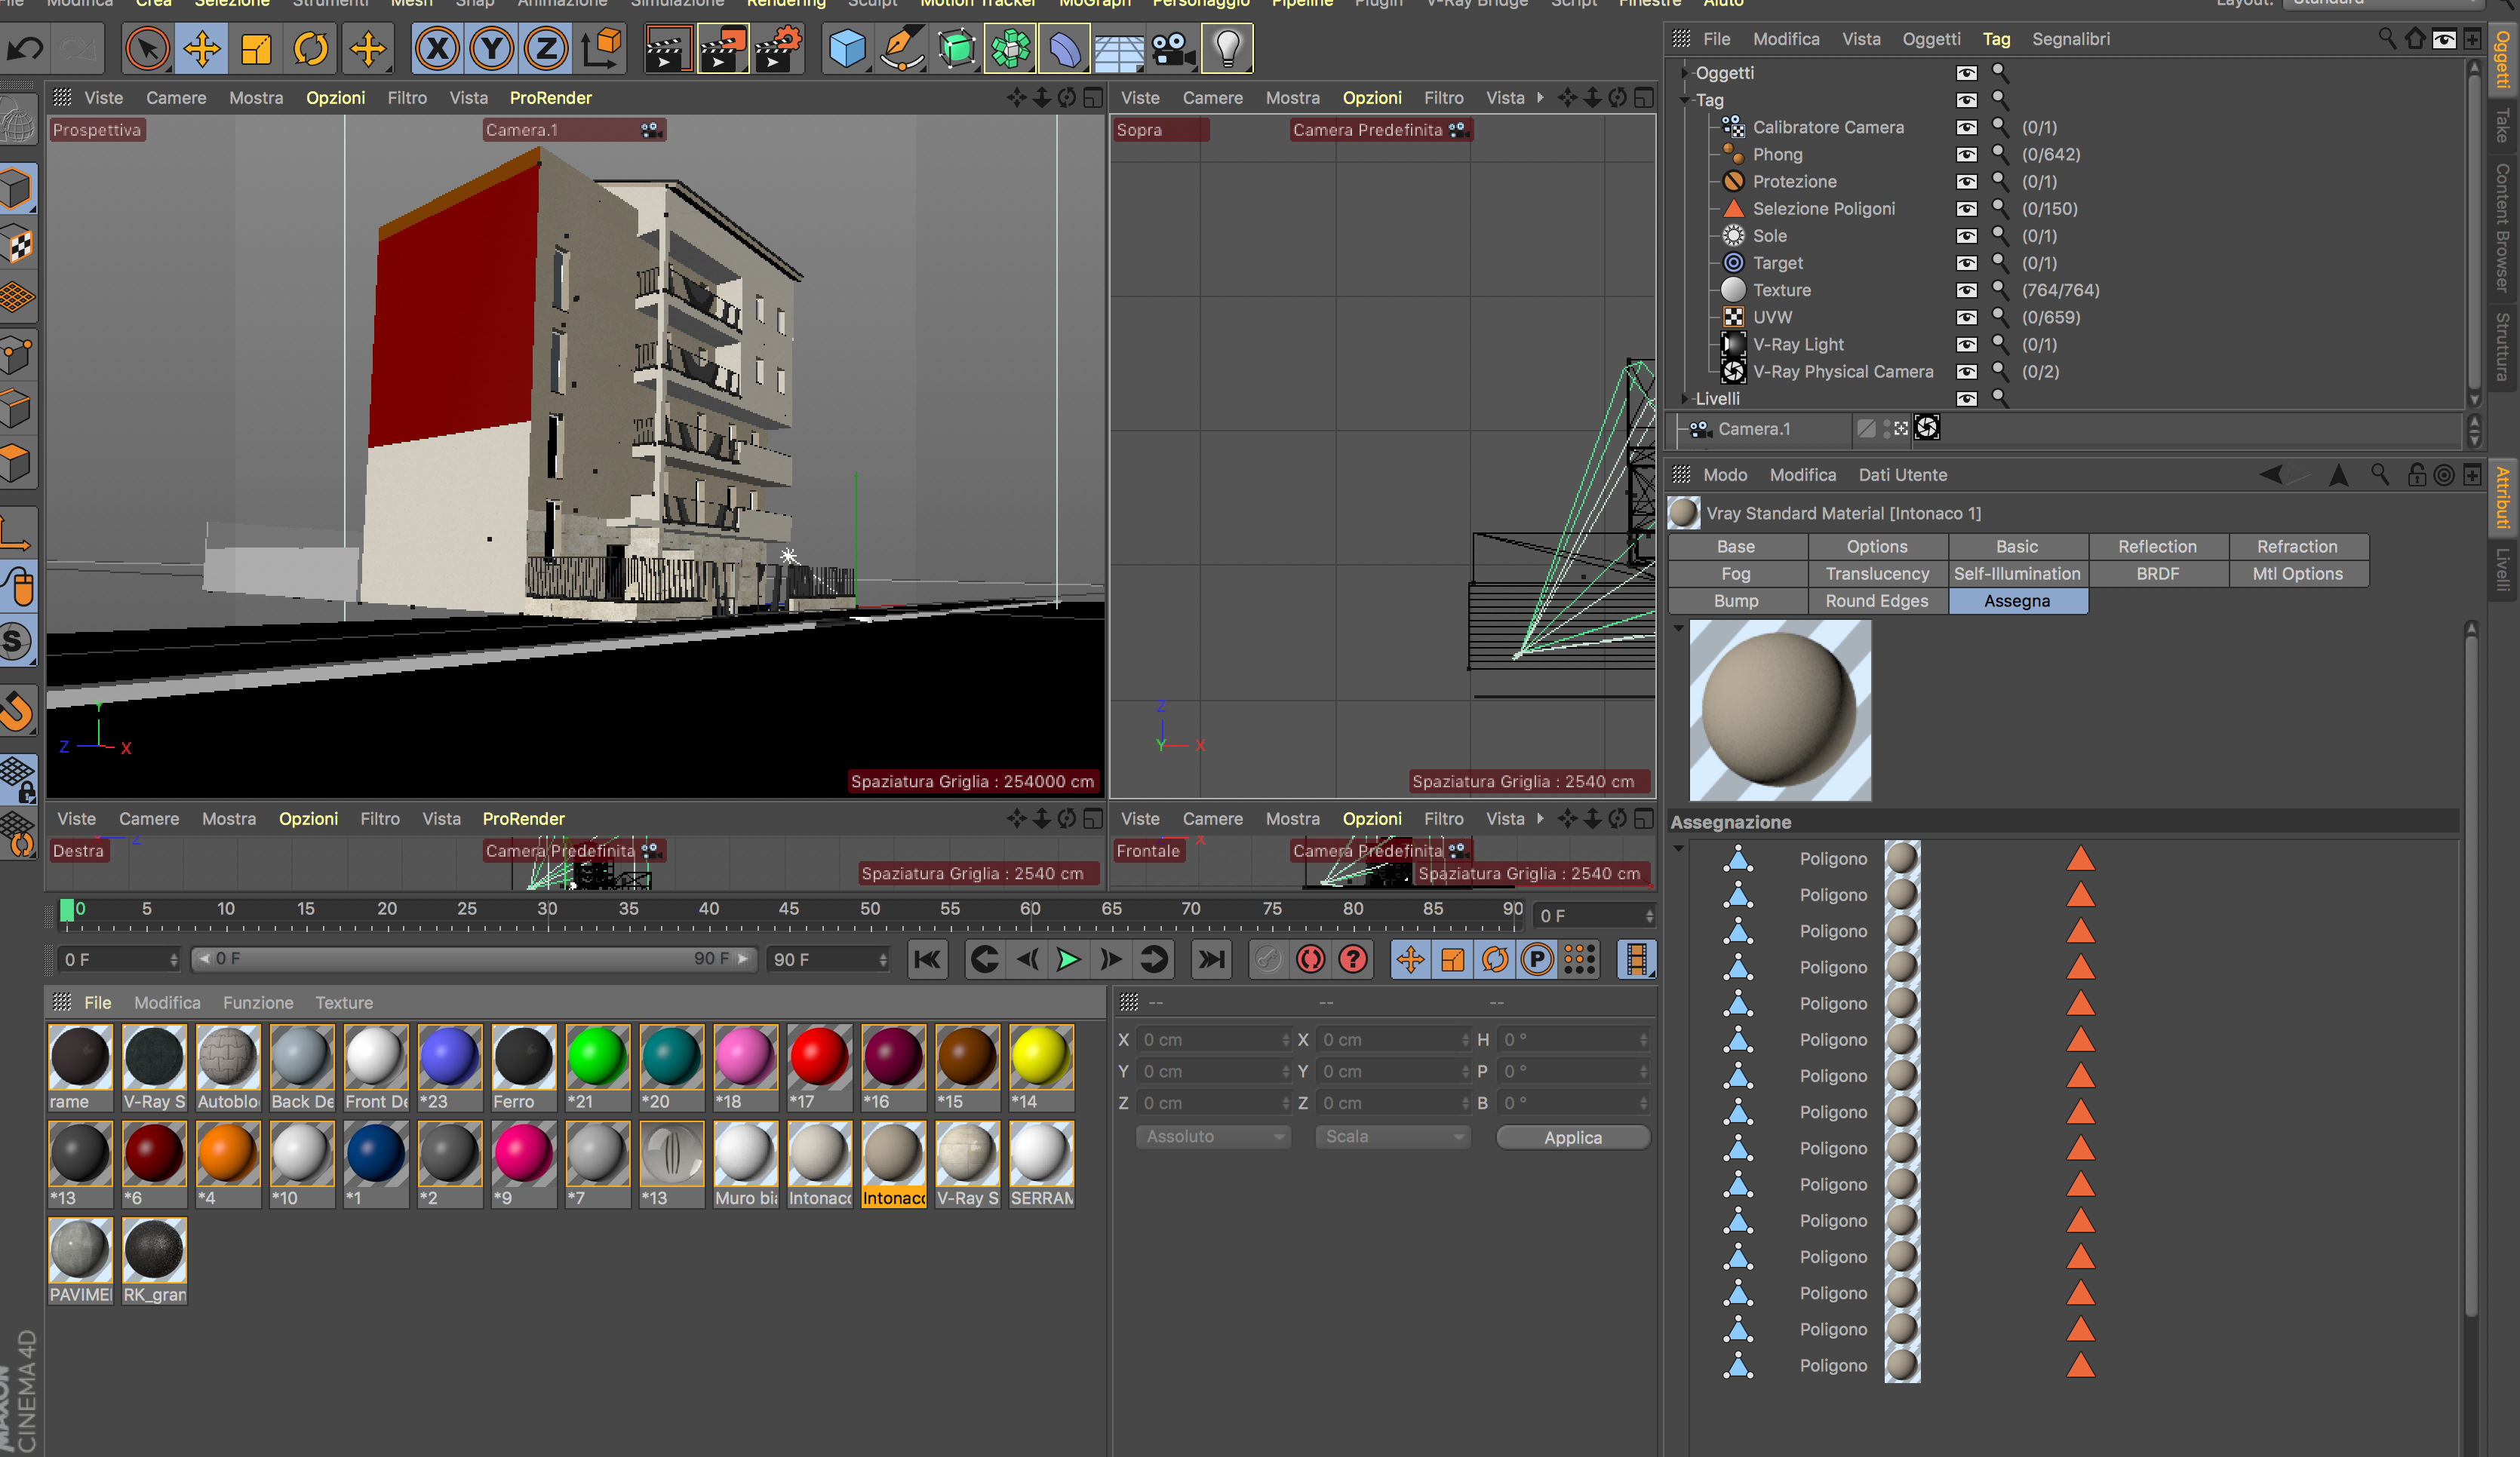Switch to the Reflection material tab
This screenshot has height=1457, width=2520.
pos(2157,547)
